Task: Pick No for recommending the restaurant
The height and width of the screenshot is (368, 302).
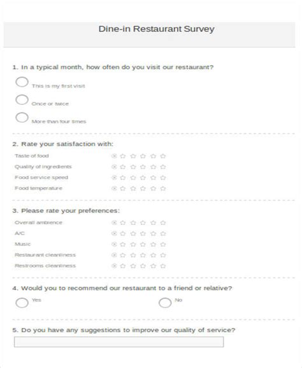Action: 165,303
